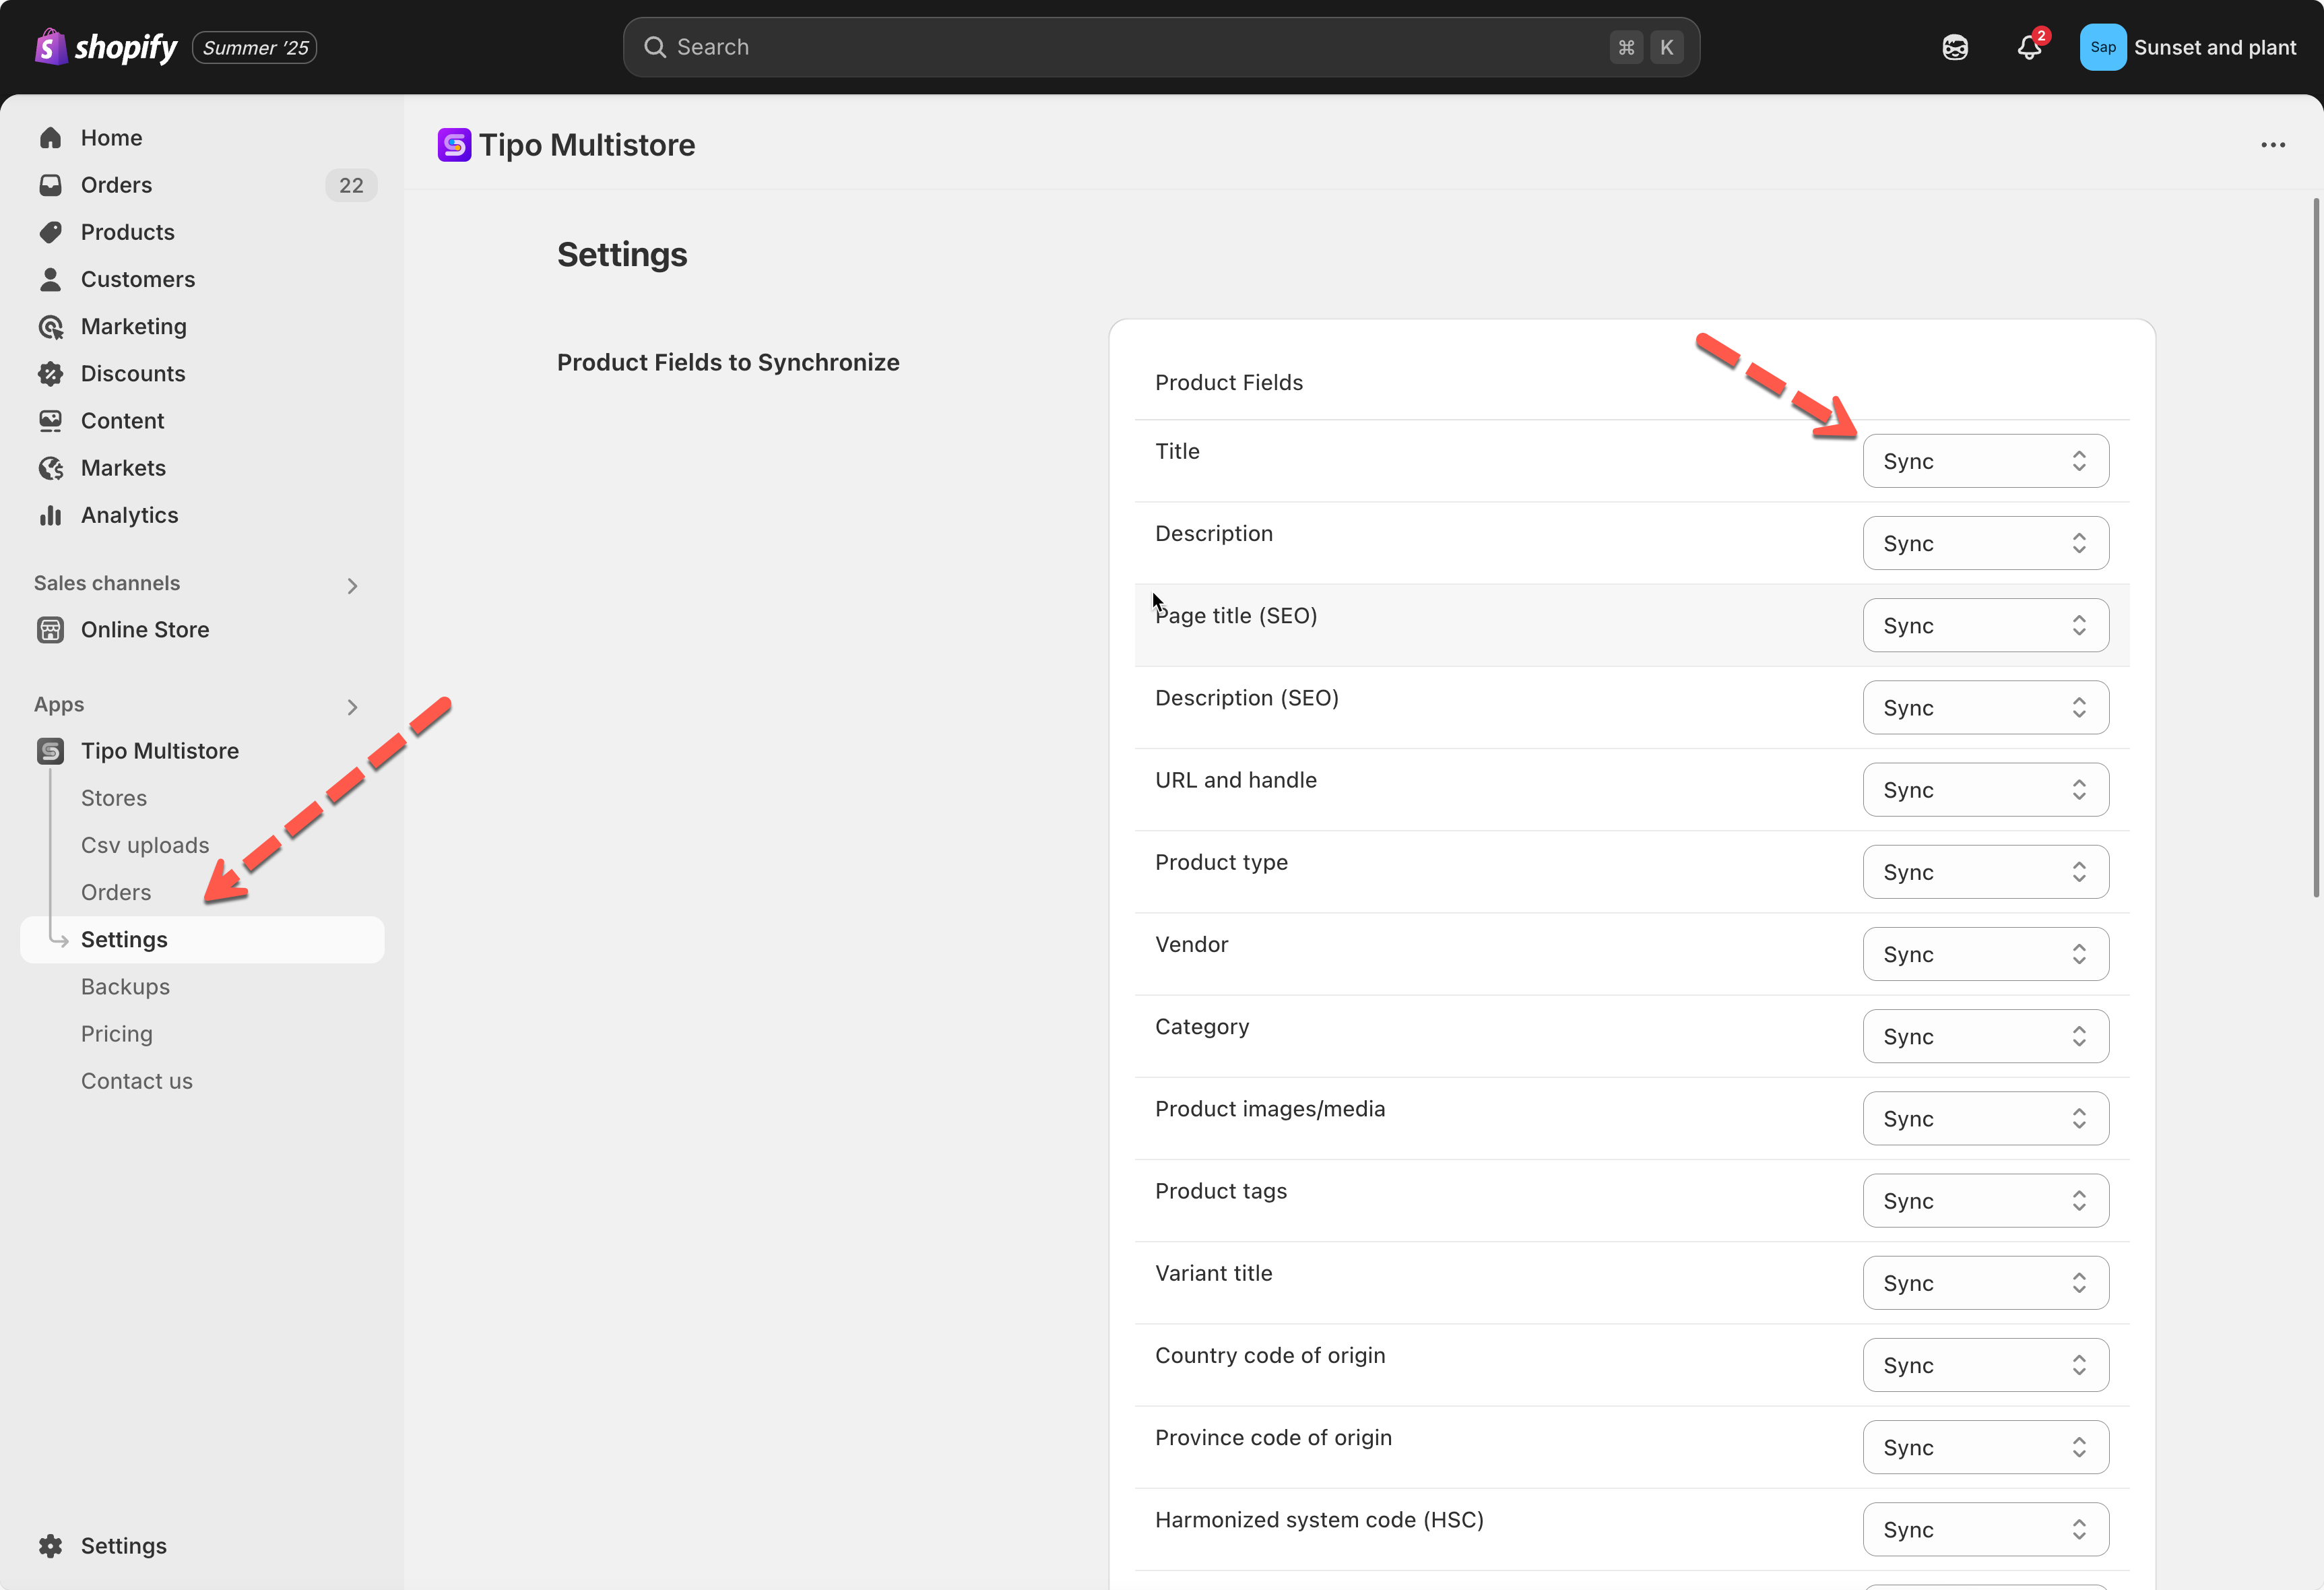Go to Csv uploads page
Screen dimensions: 2324x1590
tap(145, 845)
